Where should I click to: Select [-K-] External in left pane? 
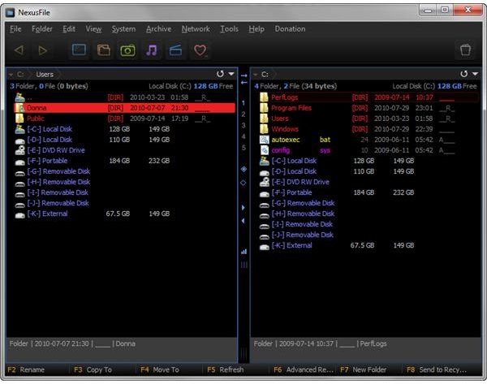(124, 214)
